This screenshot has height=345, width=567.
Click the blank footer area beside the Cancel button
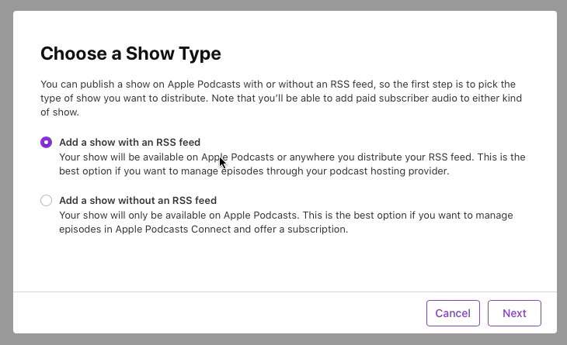click(x=217, y=313)
